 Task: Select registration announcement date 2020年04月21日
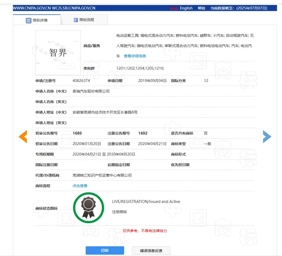pos(152,144)
